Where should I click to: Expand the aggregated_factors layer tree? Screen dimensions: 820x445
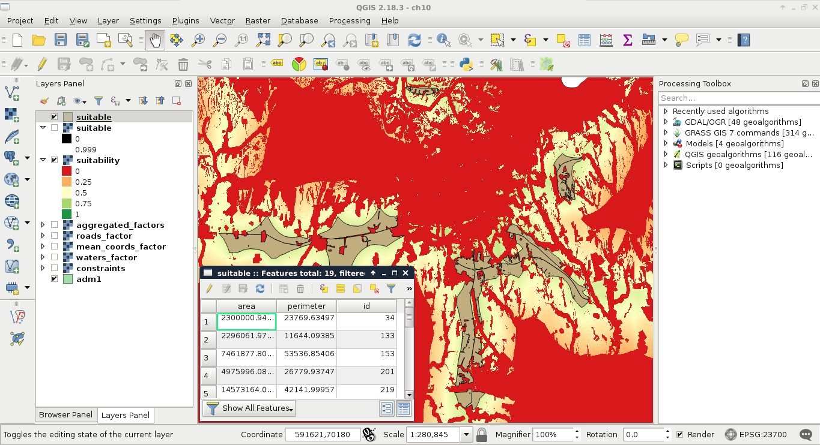[x=43, y=225]
